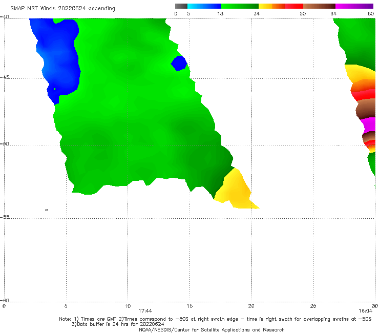Pick the red segment of the color bar
This screenshot has height=333, width=379.
coord(294,6)
